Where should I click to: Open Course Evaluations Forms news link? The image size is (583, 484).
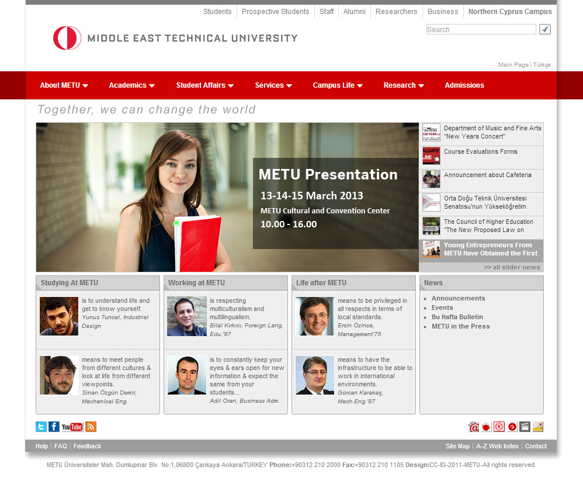(x=481, y=151)
